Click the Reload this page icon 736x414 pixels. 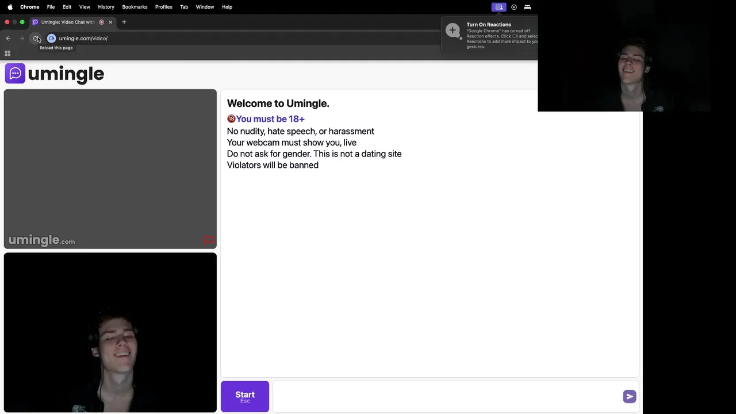36,39
